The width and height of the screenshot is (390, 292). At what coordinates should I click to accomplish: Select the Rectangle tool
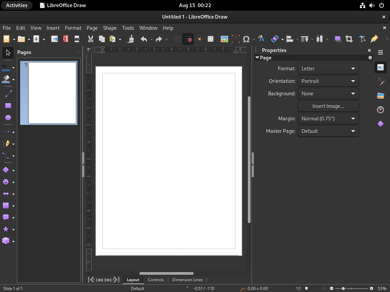pos(8,105)
